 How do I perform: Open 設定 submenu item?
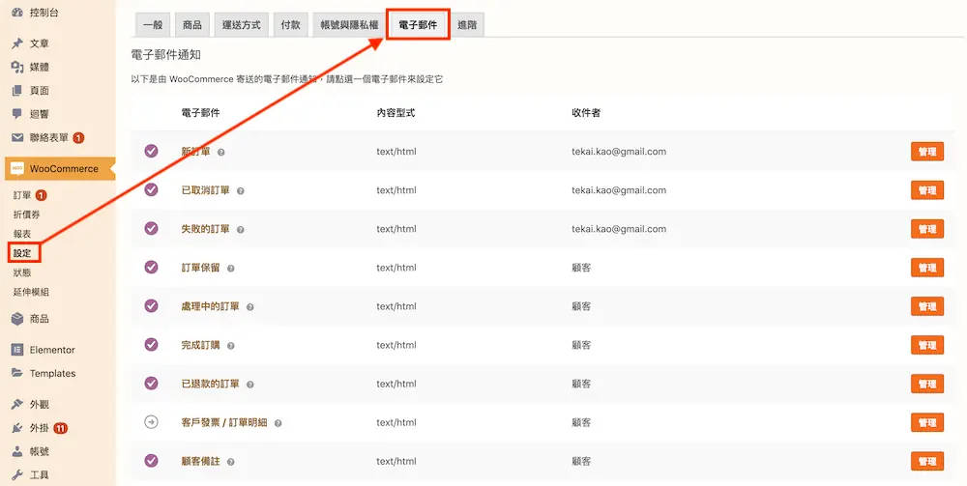coord(22,253)
